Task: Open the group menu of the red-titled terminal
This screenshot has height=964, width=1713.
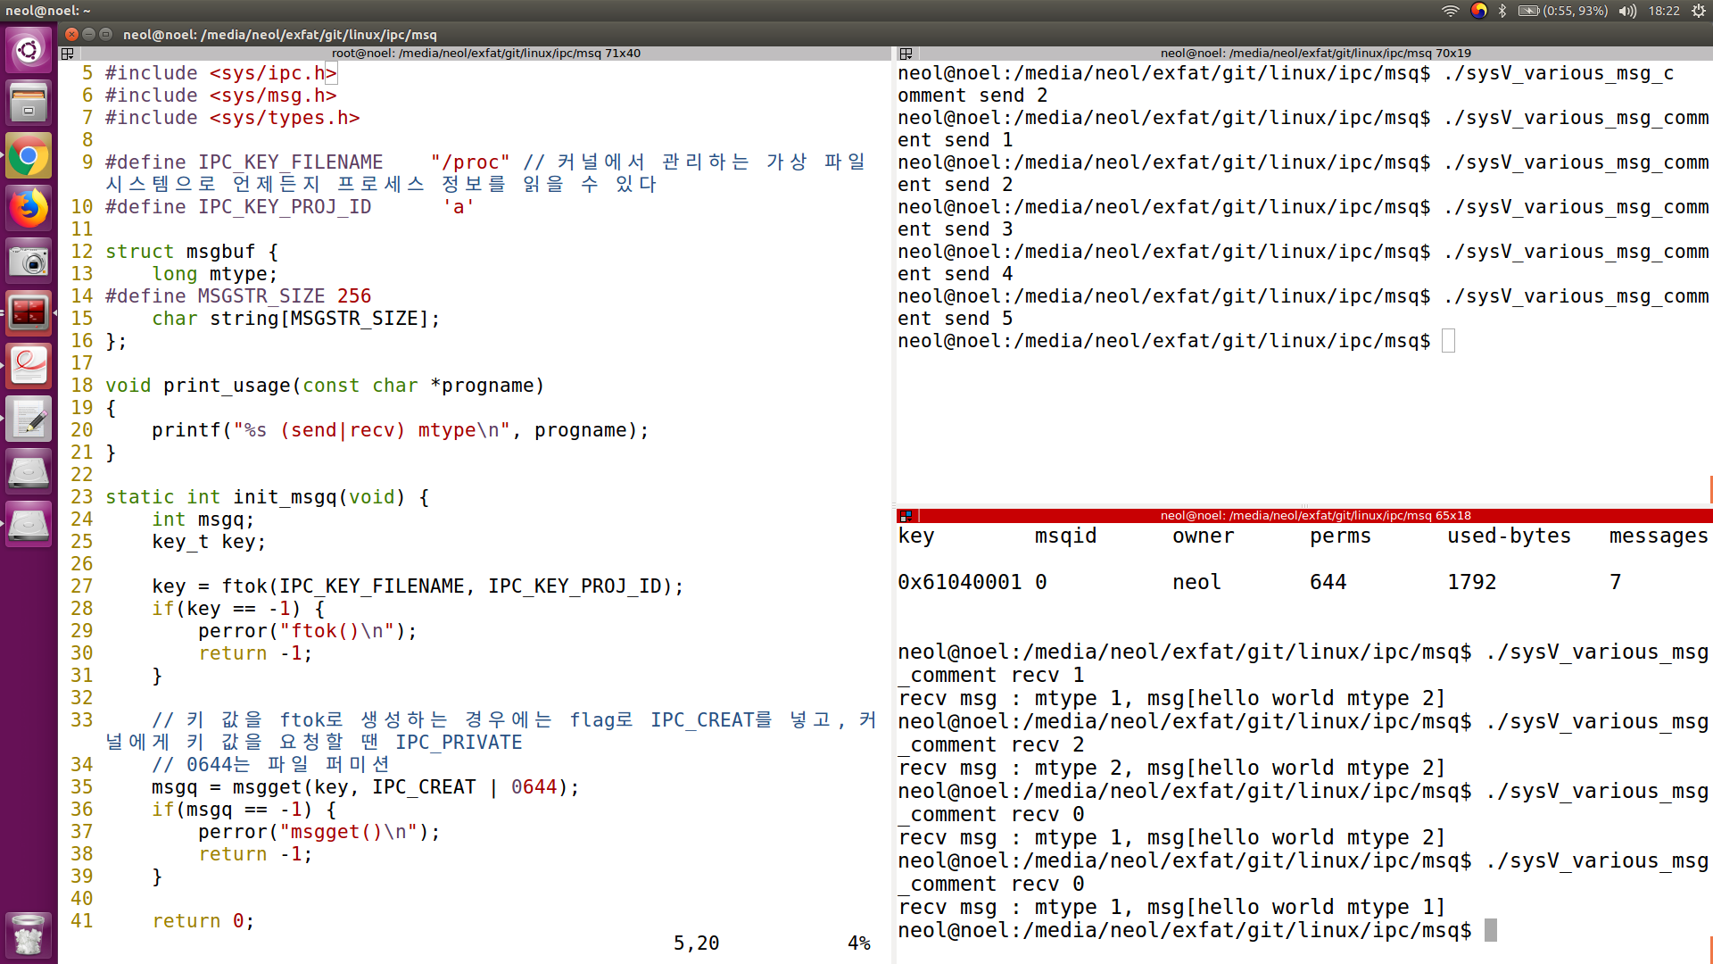Action: (906, 516)
